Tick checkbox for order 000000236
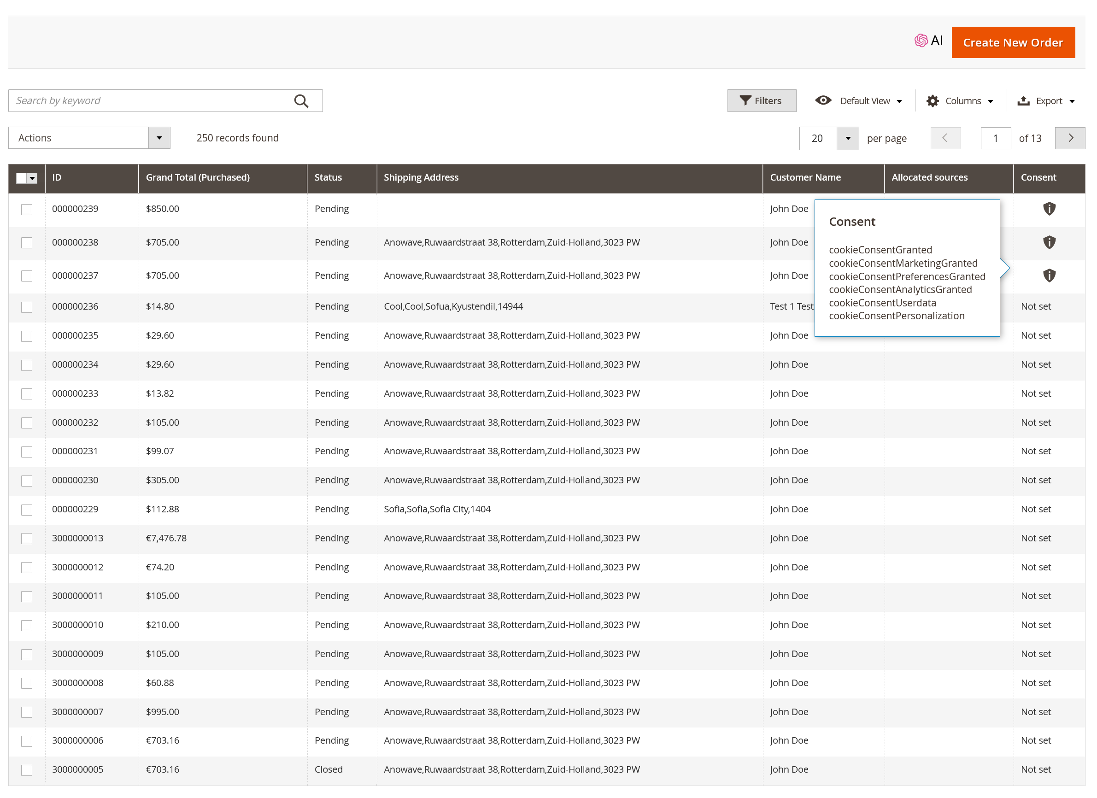 tap(27, 307)
